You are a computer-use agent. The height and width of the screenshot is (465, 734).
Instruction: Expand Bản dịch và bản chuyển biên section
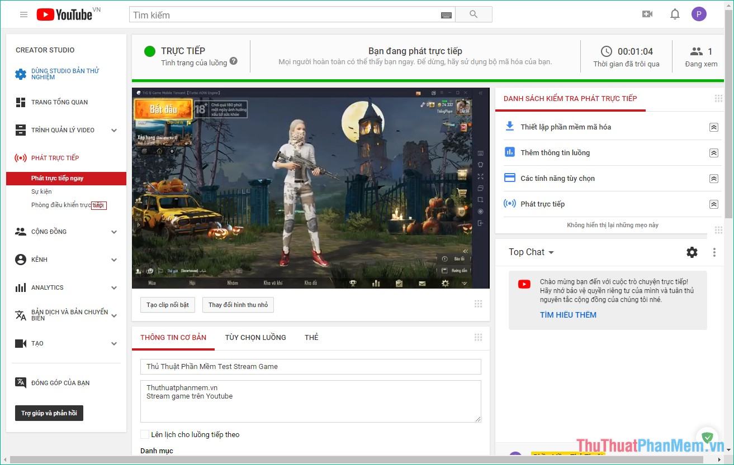pos(114,316)
